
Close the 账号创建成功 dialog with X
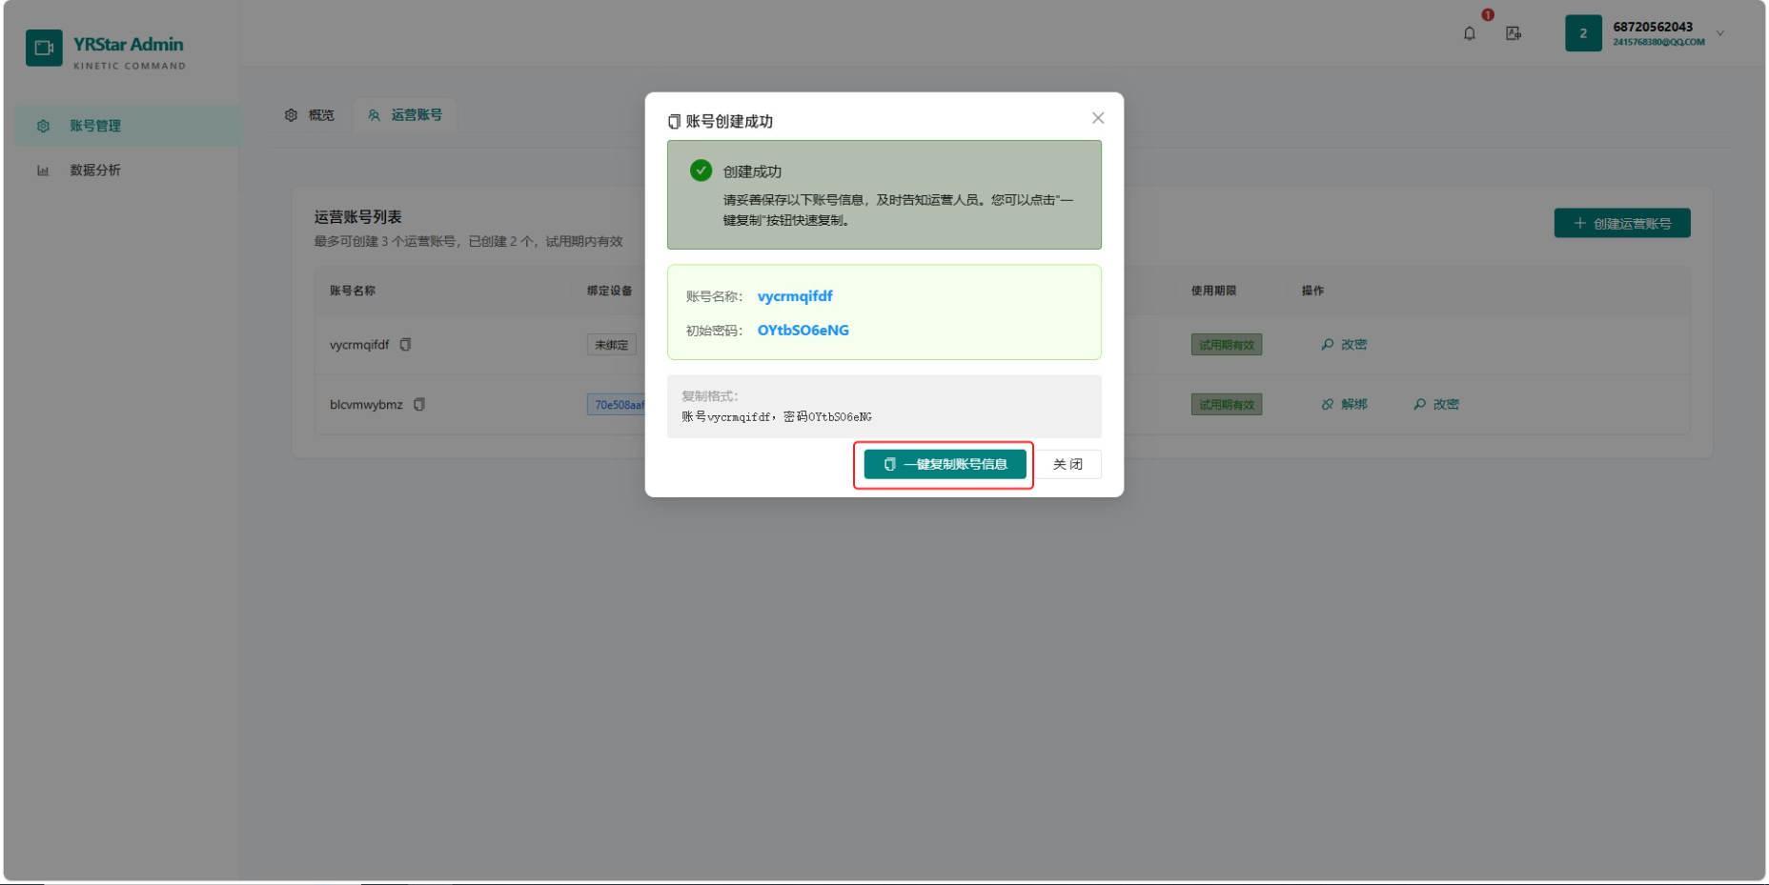[x=1098, y=118]
